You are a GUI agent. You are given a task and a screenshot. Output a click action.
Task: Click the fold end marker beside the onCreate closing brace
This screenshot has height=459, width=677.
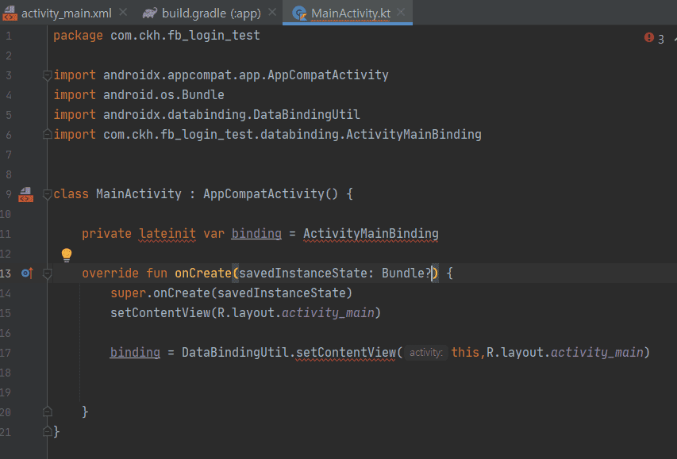(x=48, y=411)
